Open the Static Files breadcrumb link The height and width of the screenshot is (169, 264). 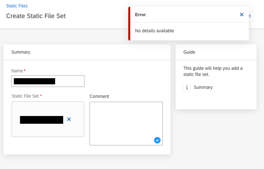pyautogui.click(x=17, y=6)
